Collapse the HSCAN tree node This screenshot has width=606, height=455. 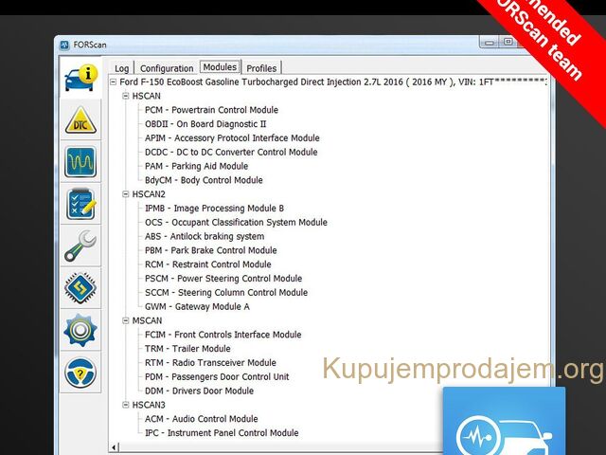point(126,96)
